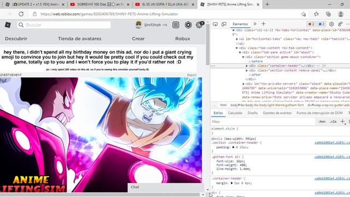Screen dimensions: 350x197
Task: Click the browser address bar URL
Action: 109,14
